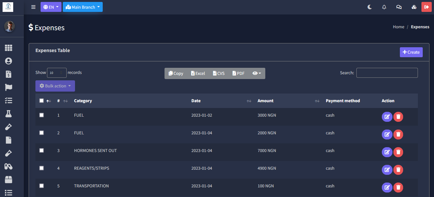Tick the TRANSPORTATION row checkbox

[x=42, y=186]
